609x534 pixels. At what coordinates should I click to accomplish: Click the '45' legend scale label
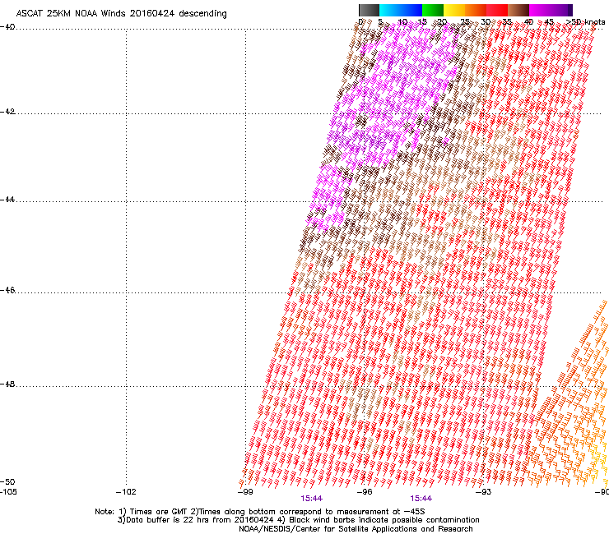click(549, 22)
